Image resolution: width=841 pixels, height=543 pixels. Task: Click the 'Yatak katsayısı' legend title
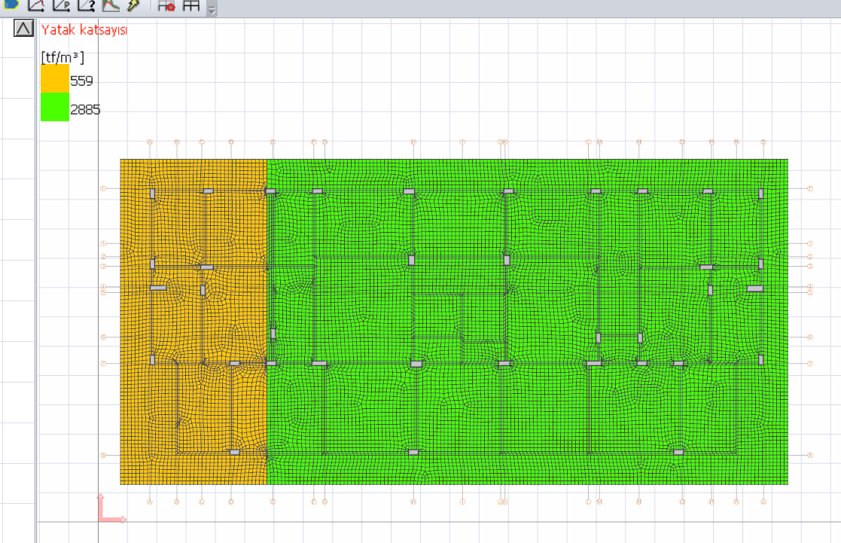click(84, 30)
